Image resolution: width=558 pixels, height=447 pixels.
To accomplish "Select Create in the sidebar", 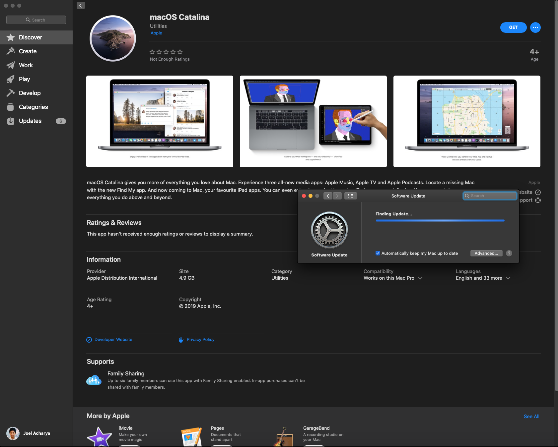I will click(36, 51).
